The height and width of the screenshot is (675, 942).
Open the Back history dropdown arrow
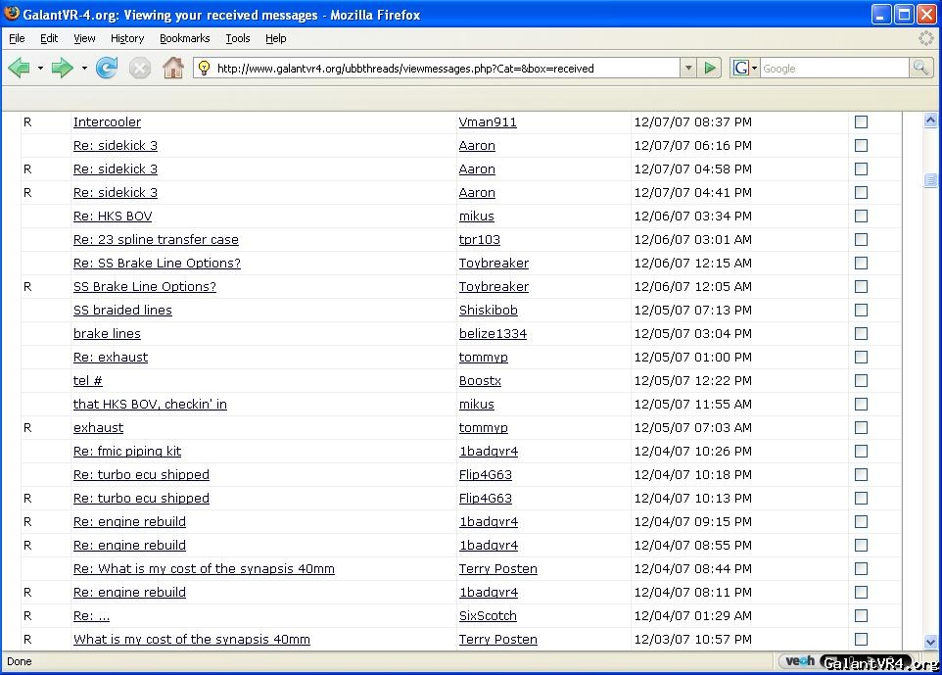point(40,69)
